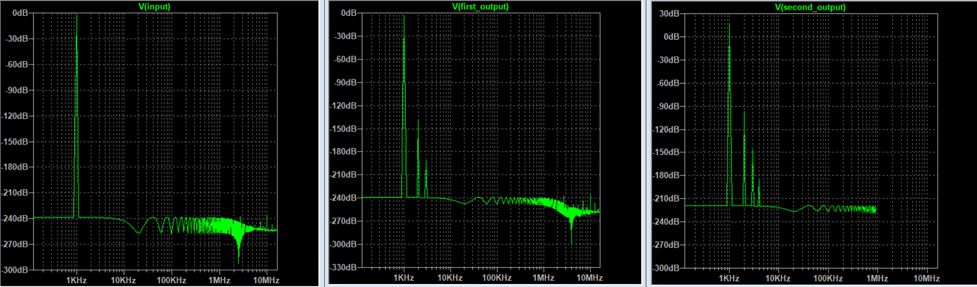This screenshot has width=977, height=287.
Task: Click 1KHz frequency label in V(input) plot
Action: pyautogui.click(x=77, y=280)
